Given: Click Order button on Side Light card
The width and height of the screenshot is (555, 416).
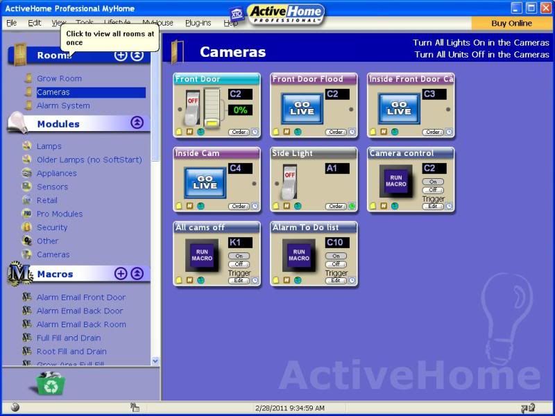Looking at the screenshot, I should (x=336, y=206).
